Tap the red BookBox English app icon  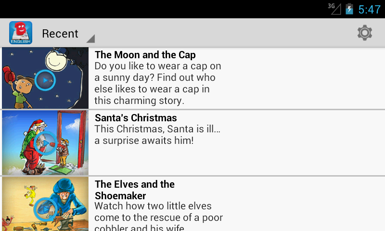click(x=21, y=33)
